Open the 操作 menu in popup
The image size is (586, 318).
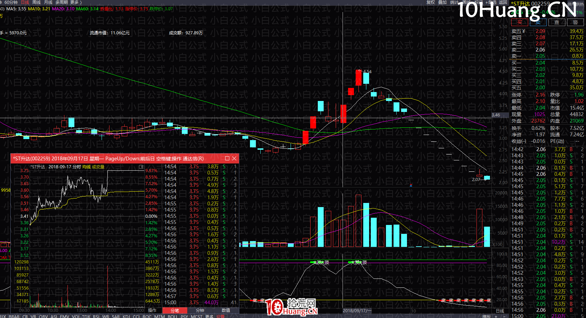pyautogui.click(x=152, y=310)
